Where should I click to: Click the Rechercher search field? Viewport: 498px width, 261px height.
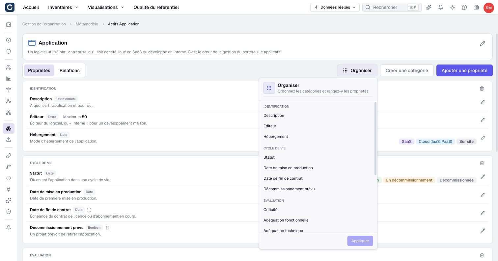pos(392,7)
